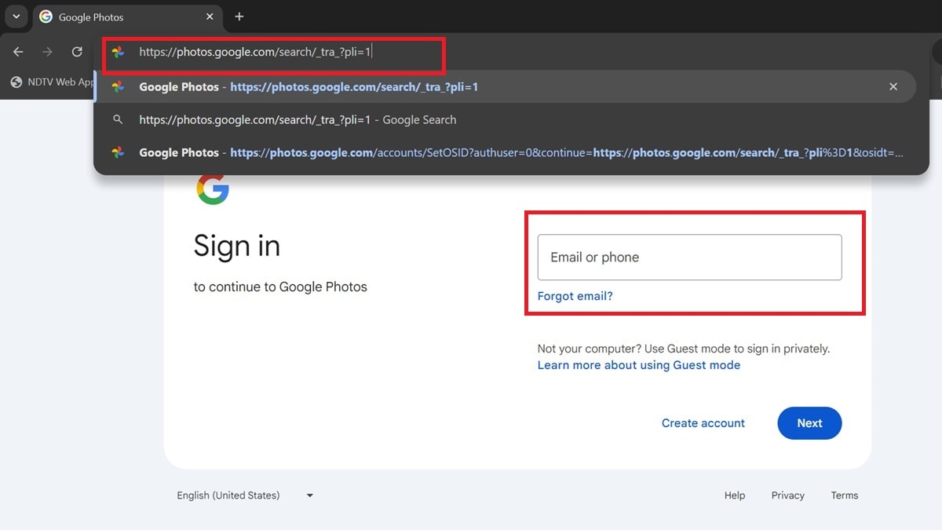Viewport: 942px width, 530px height.
Task: Click the magnifier icon in search suggestion
Action: [118, 120]
